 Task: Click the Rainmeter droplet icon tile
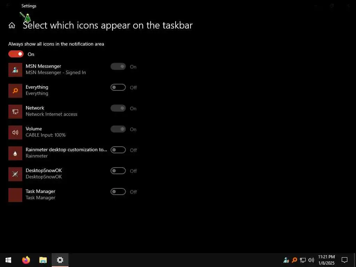tap(15, 153)
